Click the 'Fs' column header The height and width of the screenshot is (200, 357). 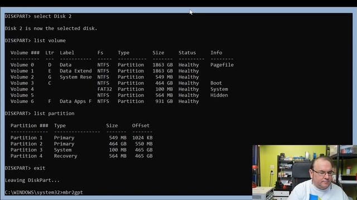pos(100,53)
